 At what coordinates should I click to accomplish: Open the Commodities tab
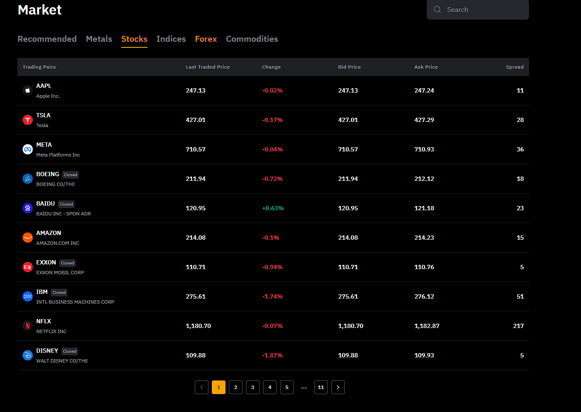click(x=252, y=39)
